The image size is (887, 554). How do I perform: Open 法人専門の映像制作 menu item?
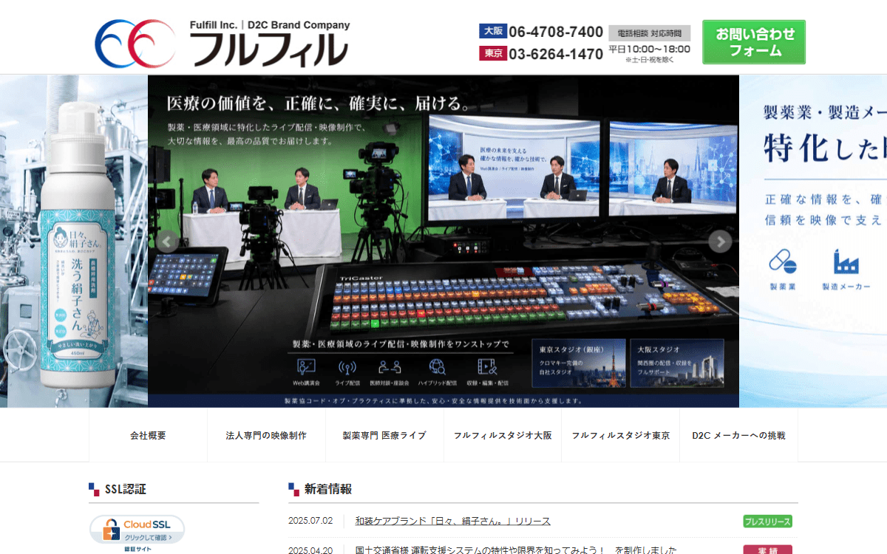[266, 435]
